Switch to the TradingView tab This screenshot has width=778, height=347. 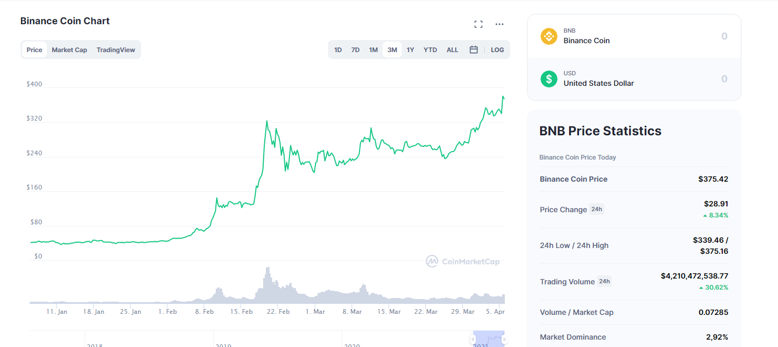click(116, 50)
